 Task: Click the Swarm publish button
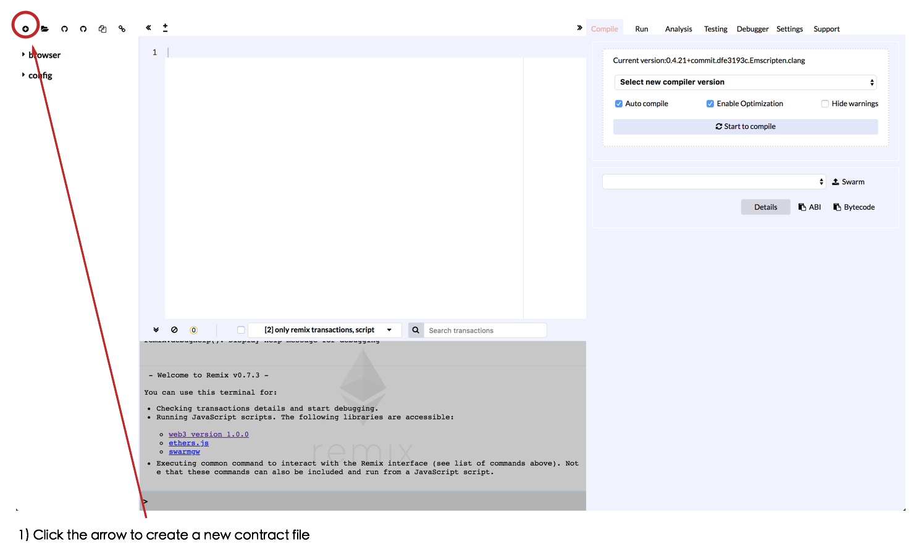tap(848, 182)
